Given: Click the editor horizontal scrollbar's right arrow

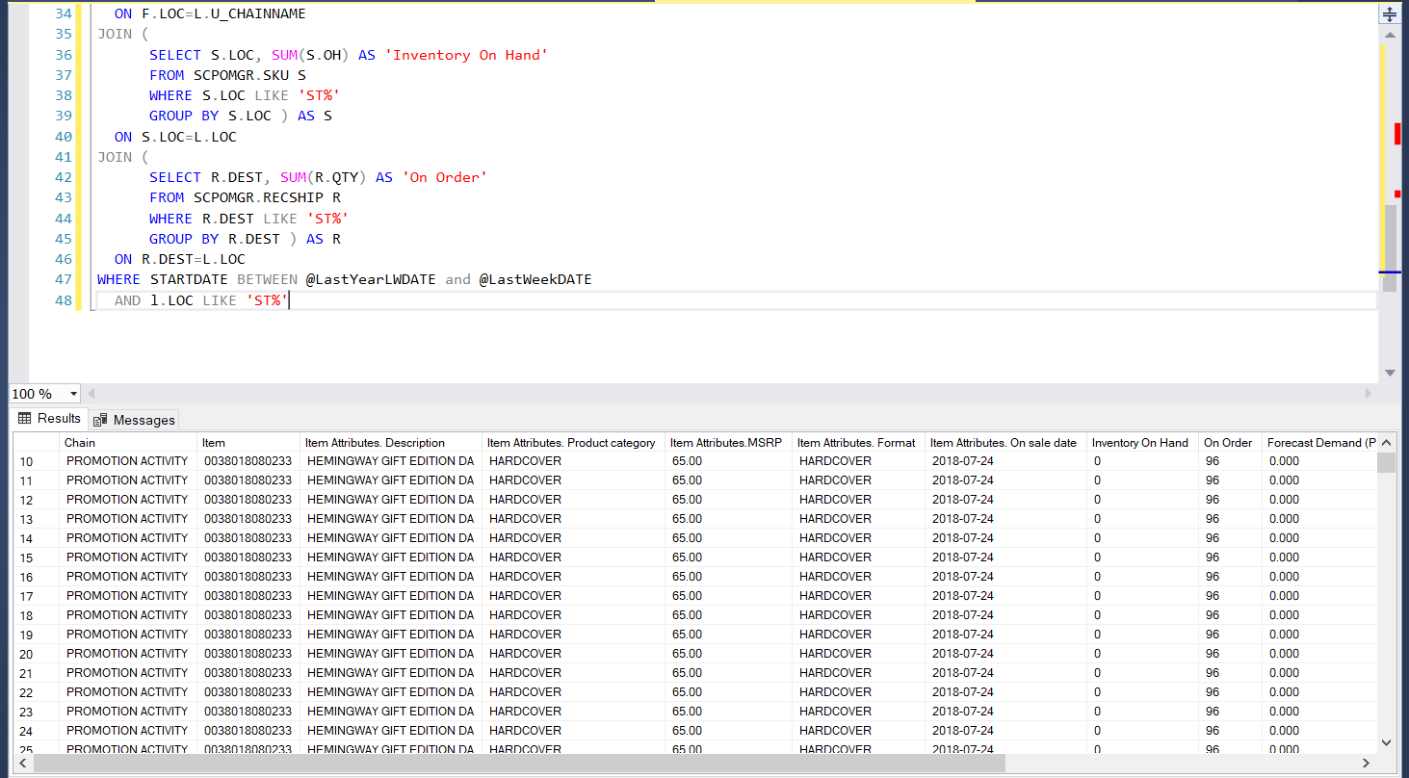Looking at the screenshot, I should click(x=1368, y=394).
